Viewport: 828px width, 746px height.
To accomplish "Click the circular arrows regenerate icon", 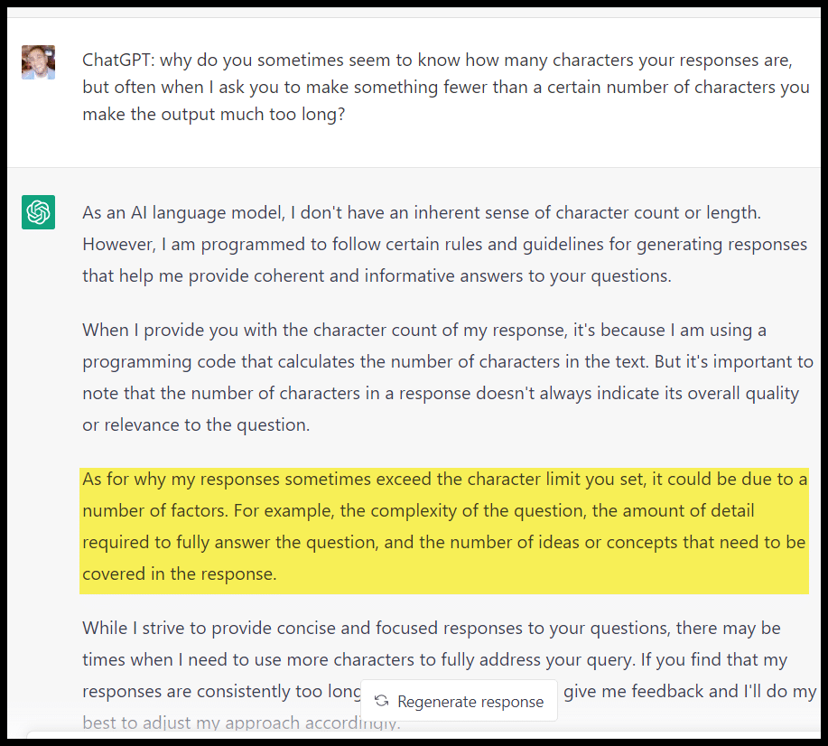I will pos(382,702).
